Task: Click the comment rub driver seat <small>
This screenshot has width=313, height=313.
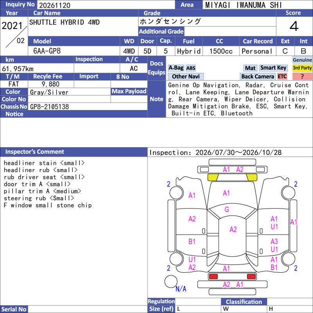Action: (x=44, y=177)
